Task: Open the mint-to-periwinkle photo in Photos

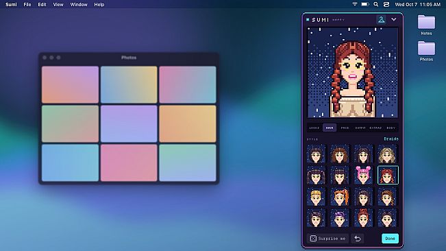Action: (188, 163)
